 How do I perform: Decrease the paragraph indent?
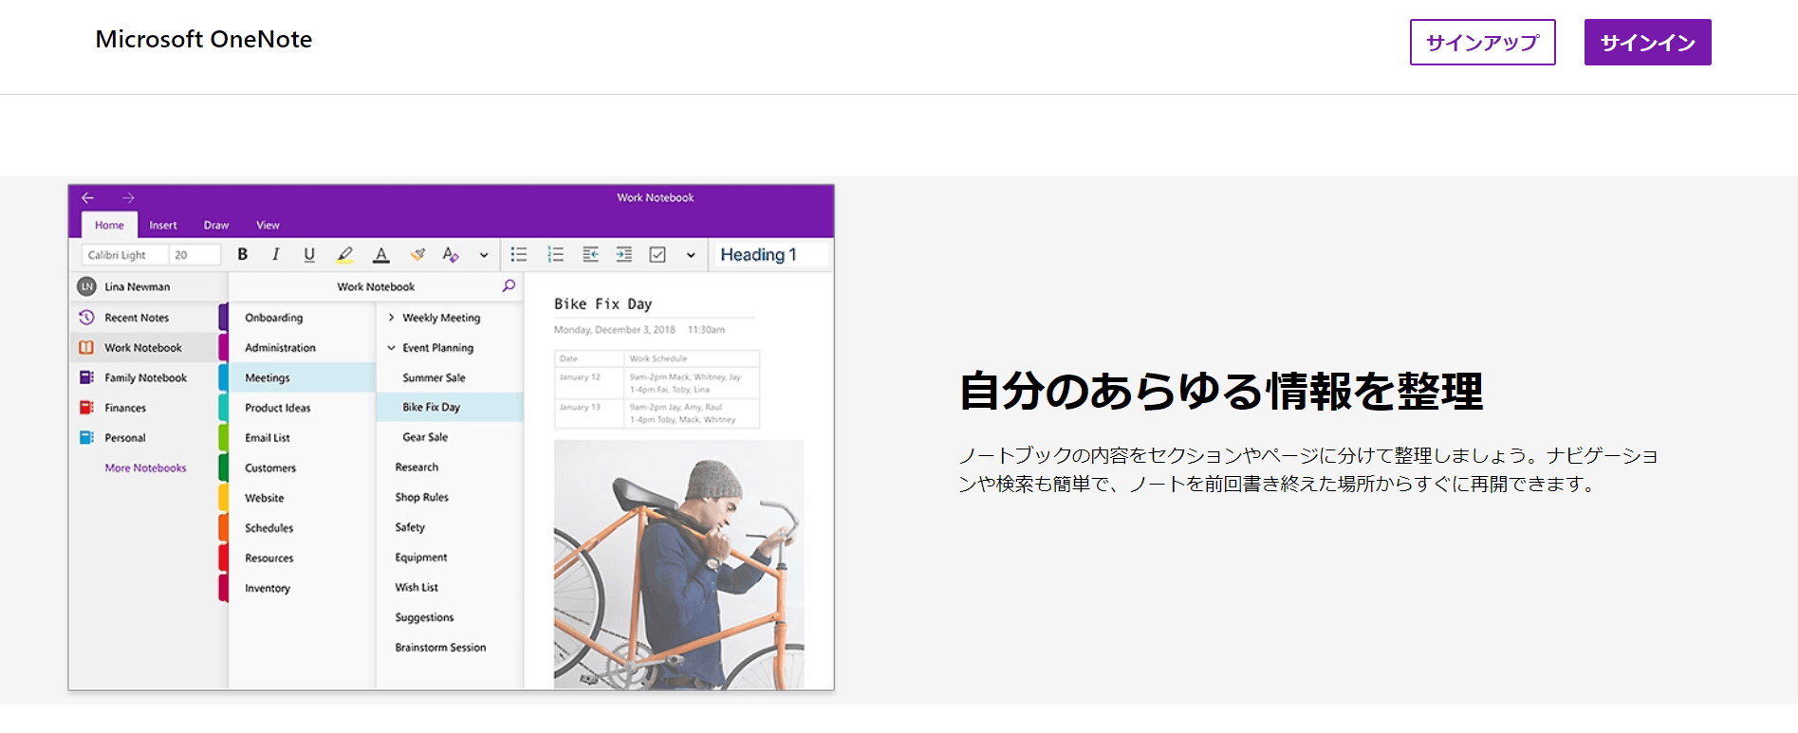click(x=590, y=254)
